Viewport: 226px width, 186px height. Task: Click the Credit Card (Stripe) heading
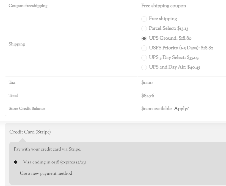click(x=30, y=132)
